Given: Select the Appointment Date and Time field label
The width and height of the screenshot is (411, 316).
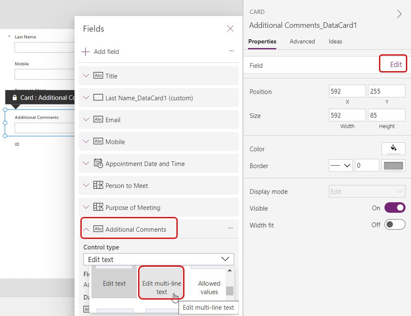Looking at the screenshot, I should [x=145, y=163].
